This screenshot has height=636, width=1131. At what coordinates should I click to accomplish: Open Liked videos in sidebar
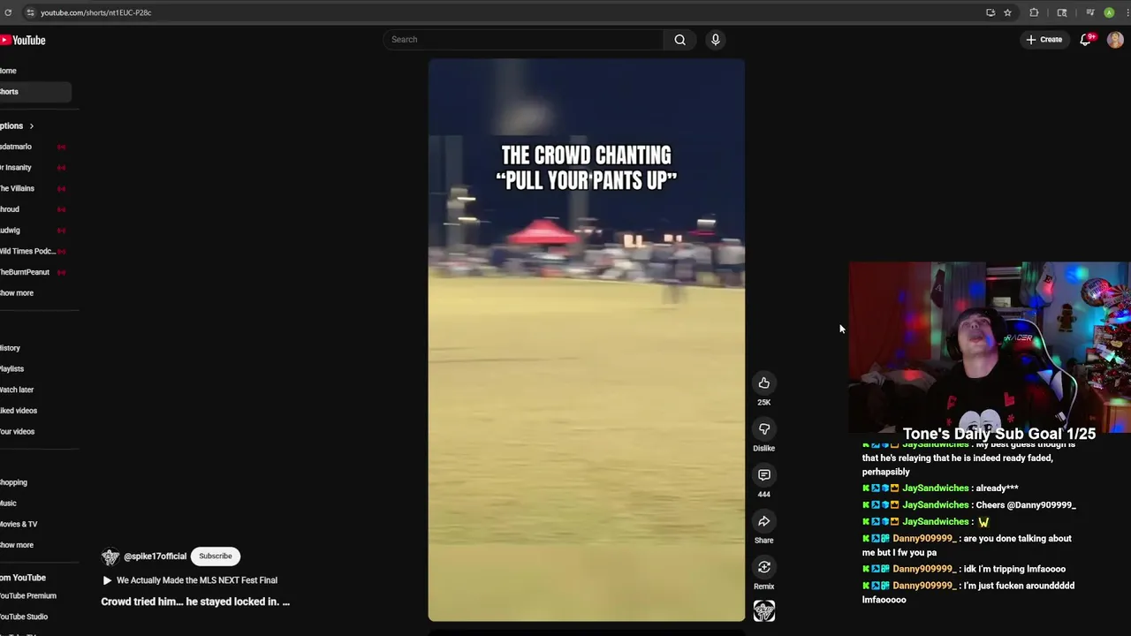click(19, 411)
